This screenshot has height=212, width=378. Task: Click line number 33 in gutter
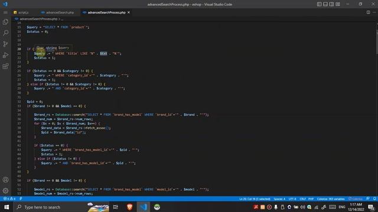coord(19,106)
